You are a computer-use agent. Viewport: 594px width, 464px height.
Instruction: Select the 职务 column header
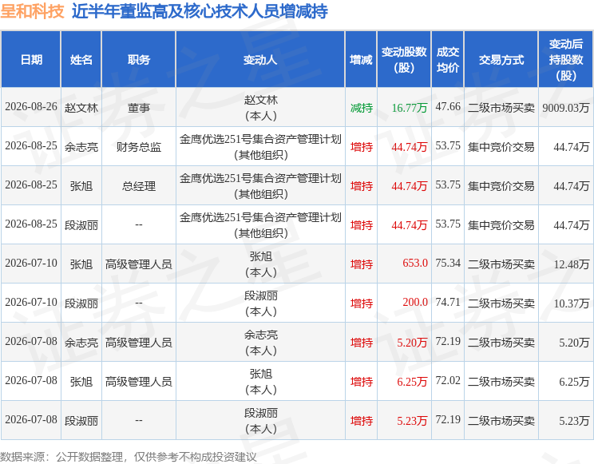(x=139, y=60)
